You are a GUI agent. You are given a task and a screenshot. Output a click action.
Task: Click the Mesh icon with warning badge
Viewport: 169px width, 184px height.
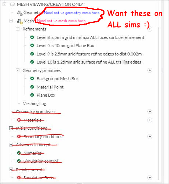[x=19, y=21]
